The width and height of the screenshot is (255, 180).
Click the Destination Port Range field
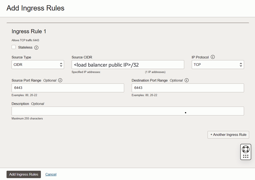188,88
